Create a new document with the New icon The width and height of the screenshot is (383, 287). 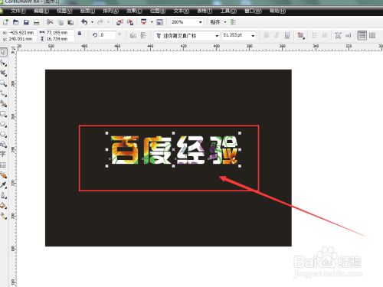(x=5, y=22)
